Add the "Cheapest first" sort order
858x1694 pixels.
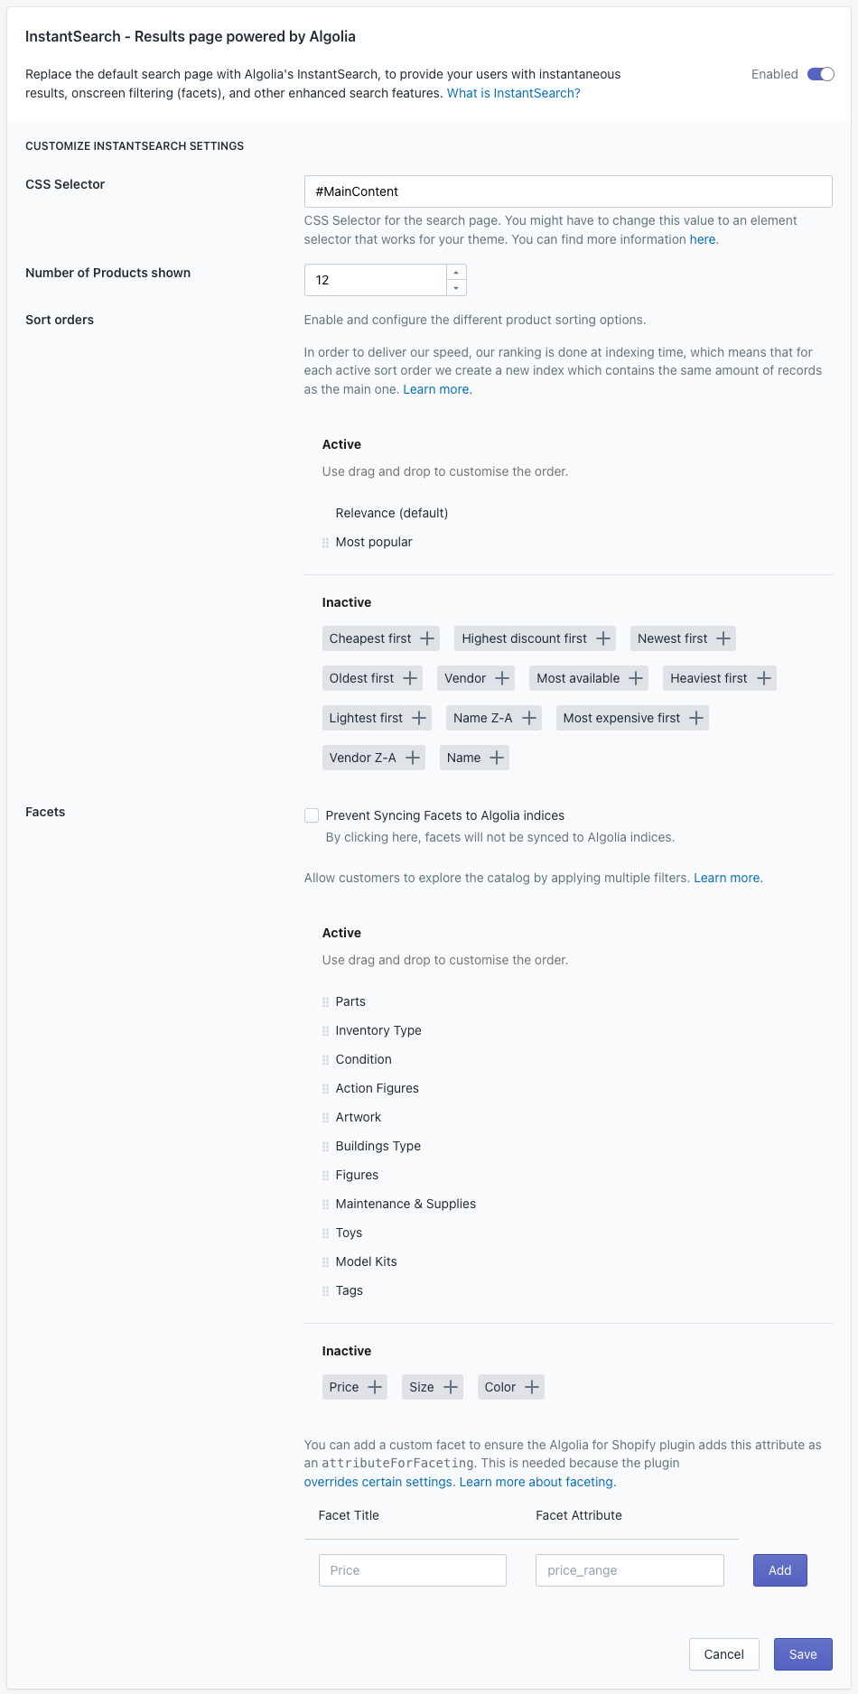pyautogui.click(x=426, y=638)
